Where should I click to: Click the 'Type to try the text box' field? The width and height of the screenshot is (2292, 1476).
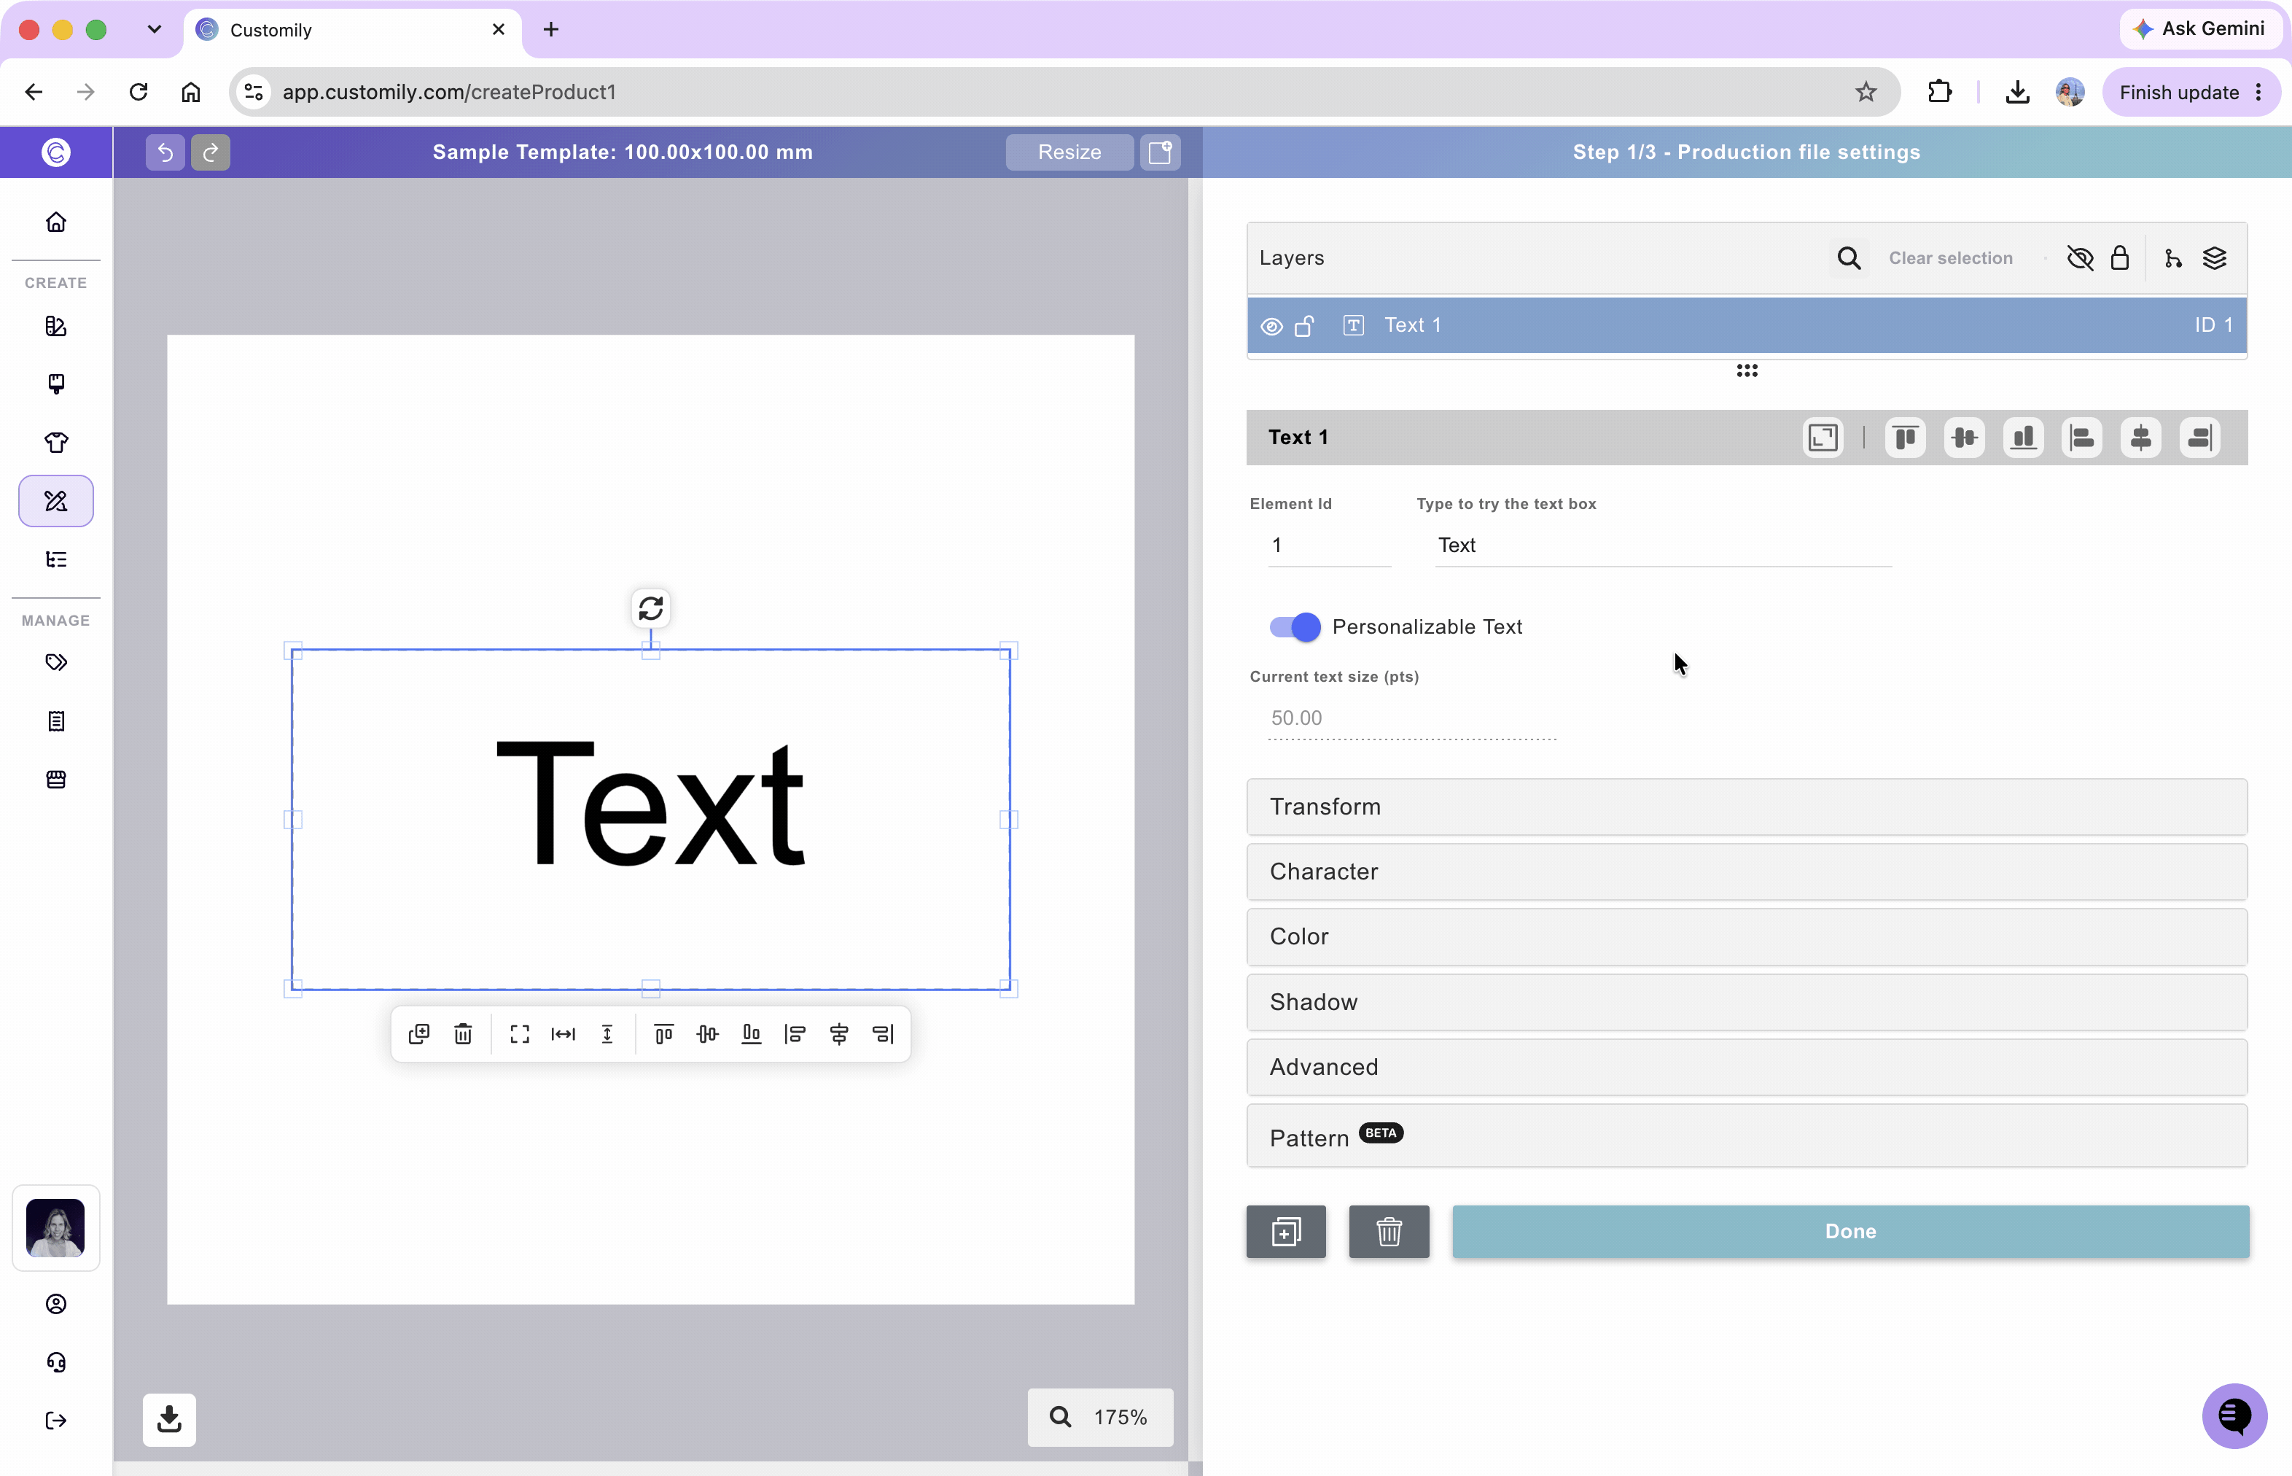point(1662,545)
